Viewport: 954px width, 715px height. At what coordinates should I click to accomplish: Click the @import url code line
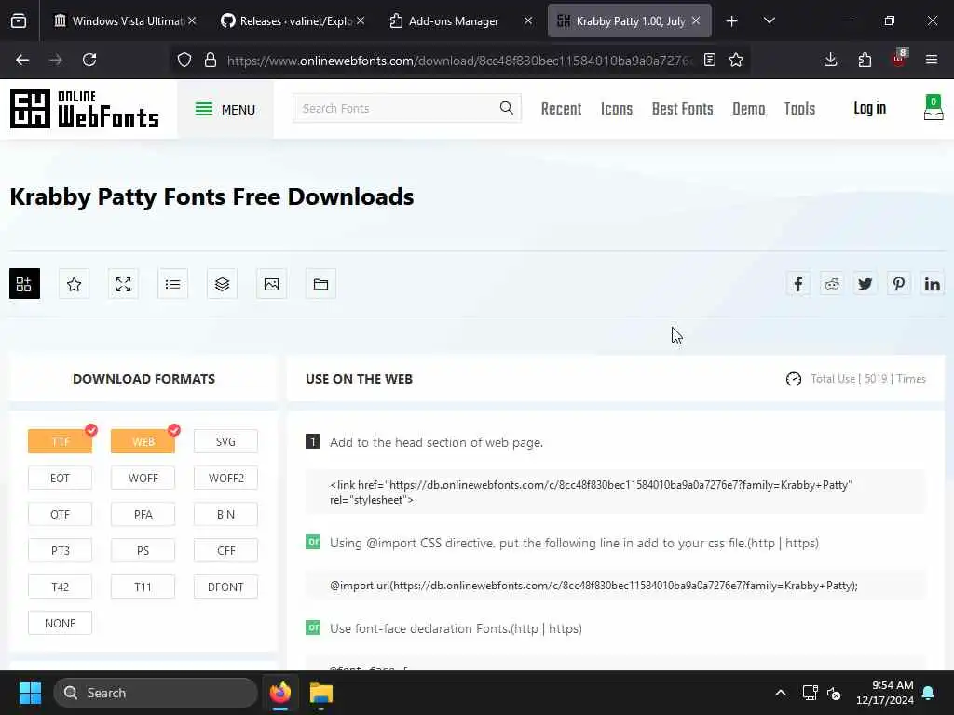tap(615, 586)
